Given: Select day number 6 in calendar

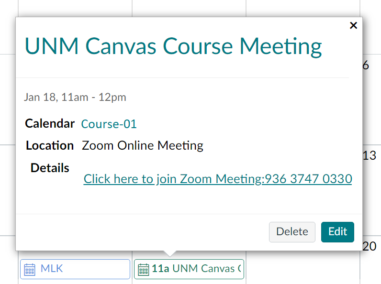Looking at the screenshot, I should 366,66.
